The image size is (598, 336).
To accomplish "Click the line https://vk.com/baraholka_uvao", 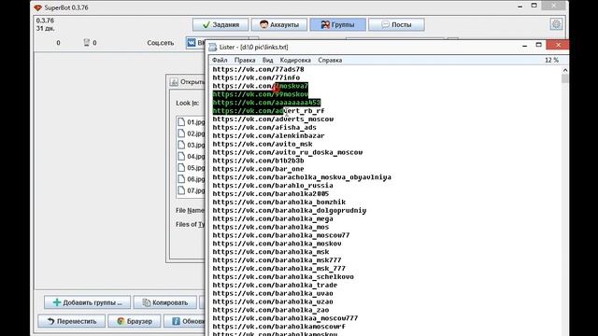I will pos(273,294).
